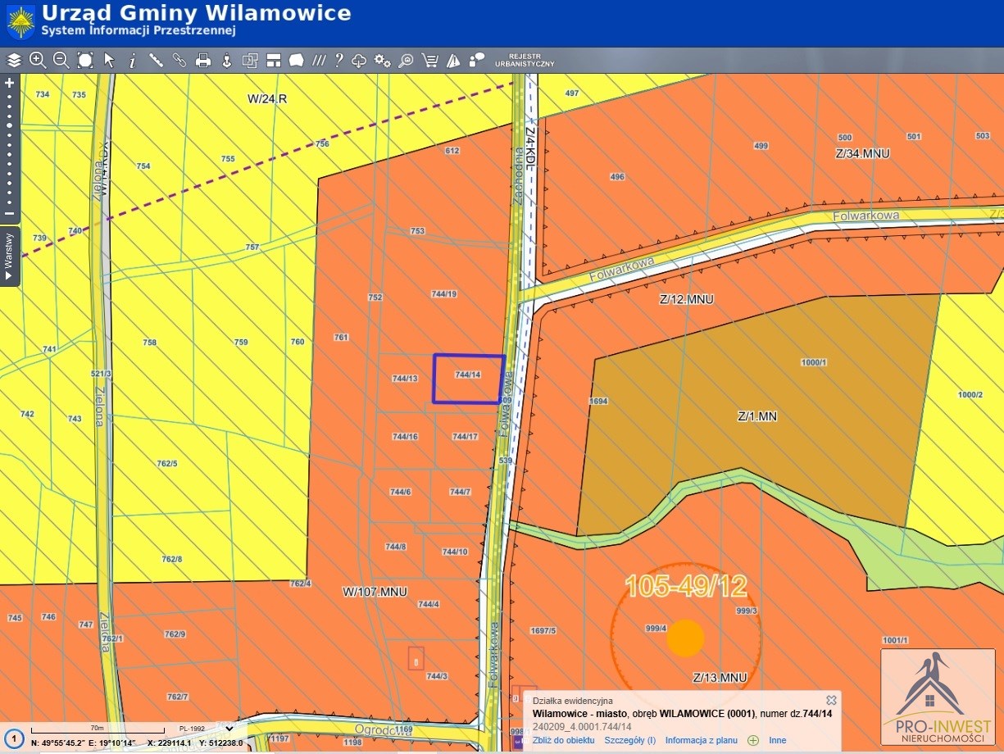The image size is (1004, 754).
Task: Click the warning triangle sign icon
Action: (453, 60)
